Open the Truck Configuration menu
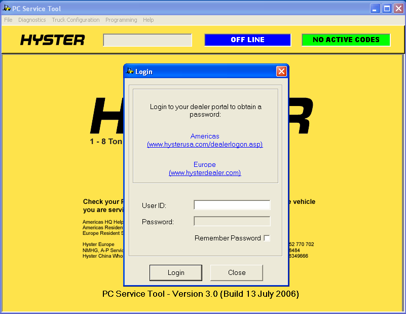406x314 pixels. [x=76, y=20]
